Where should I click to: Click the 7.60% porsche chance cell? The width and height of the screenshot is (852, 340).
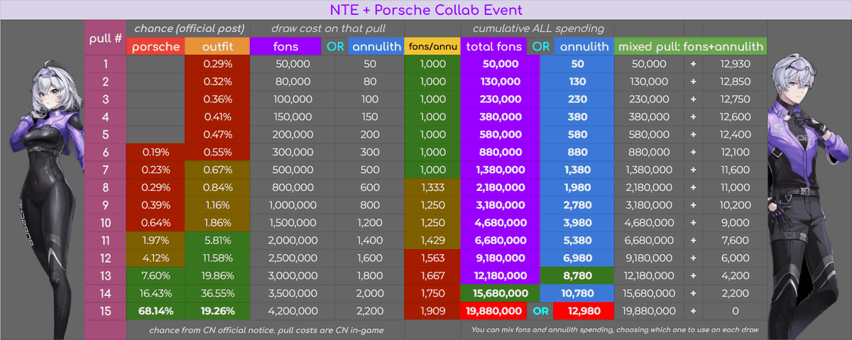tap(155, 275)
